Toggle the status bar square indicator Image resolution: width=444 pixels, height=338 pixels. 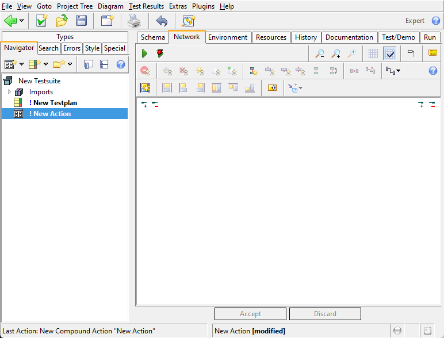(427, 331)
